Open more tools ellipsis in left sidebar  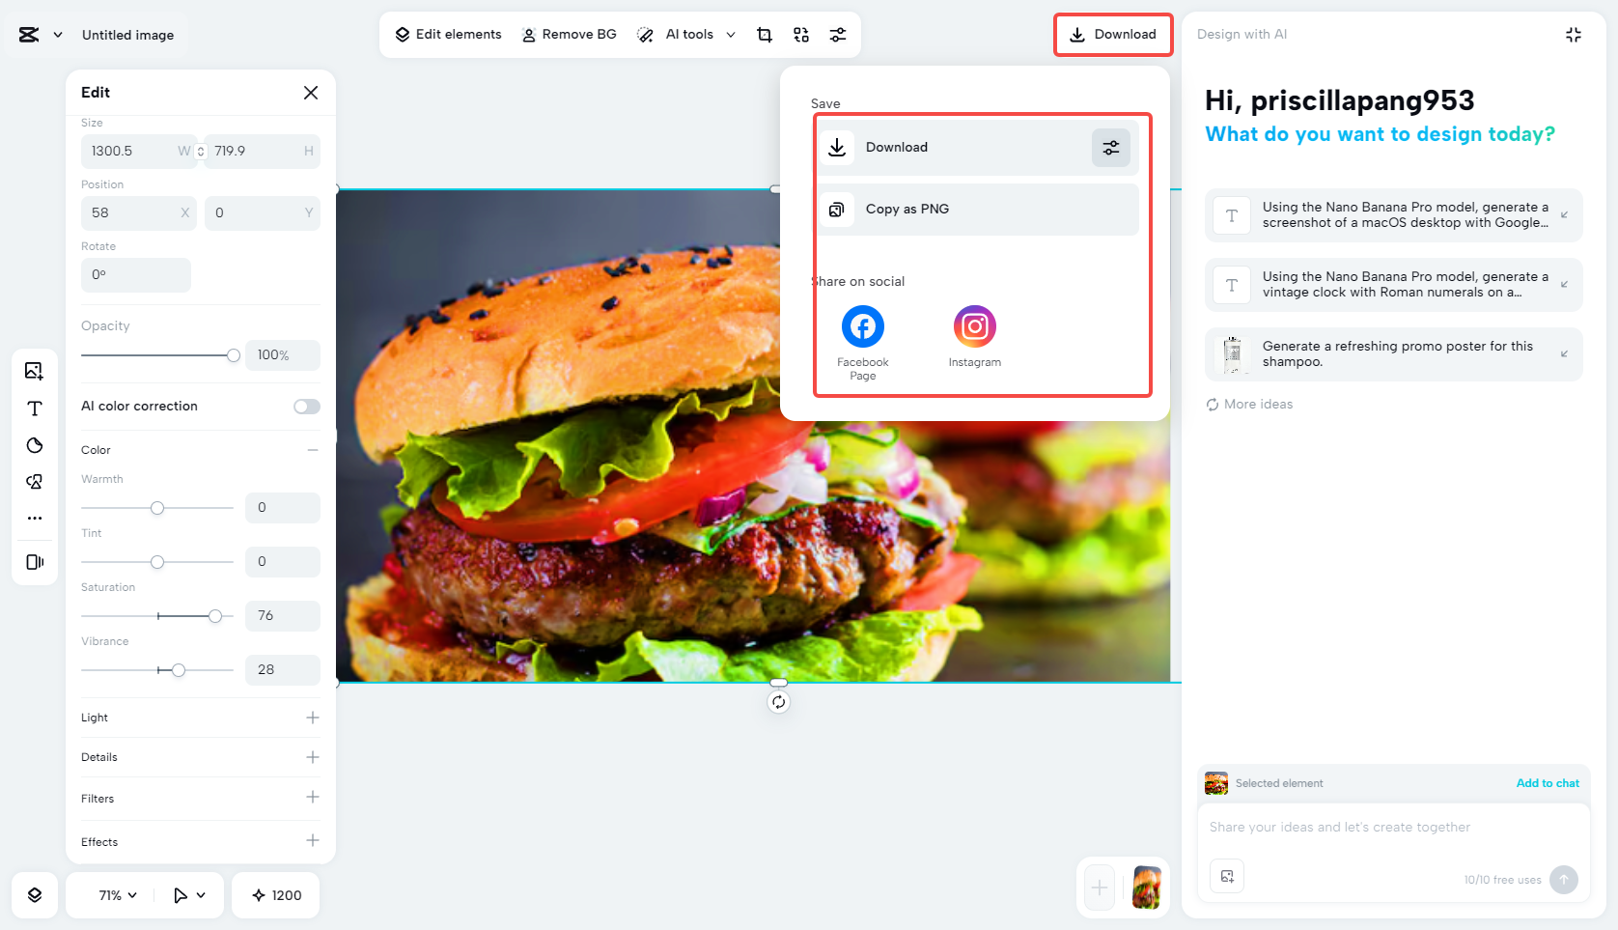(35, 519)
